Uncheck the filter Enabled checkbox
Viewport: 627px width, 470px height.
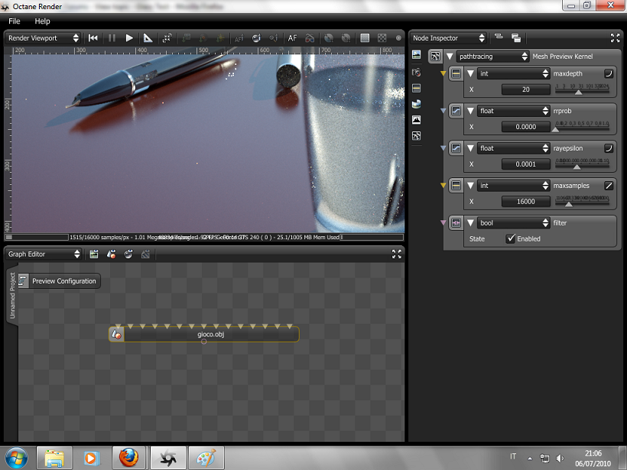click(511, 238)
